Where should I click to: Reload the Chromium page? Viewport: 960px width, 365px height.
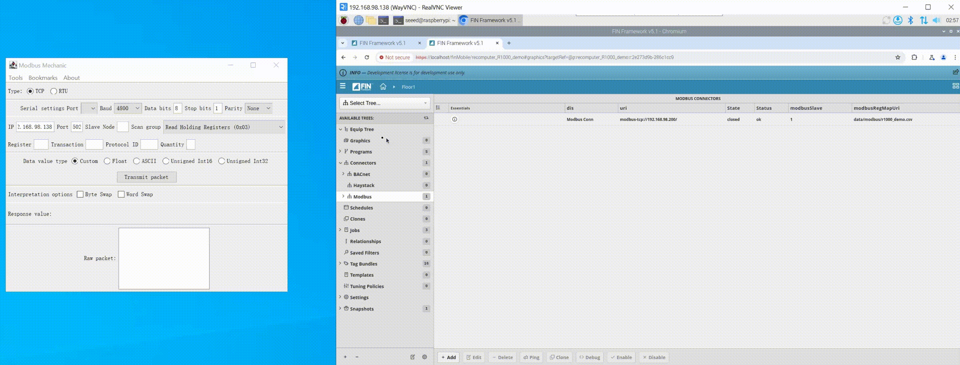pos(367,57)
